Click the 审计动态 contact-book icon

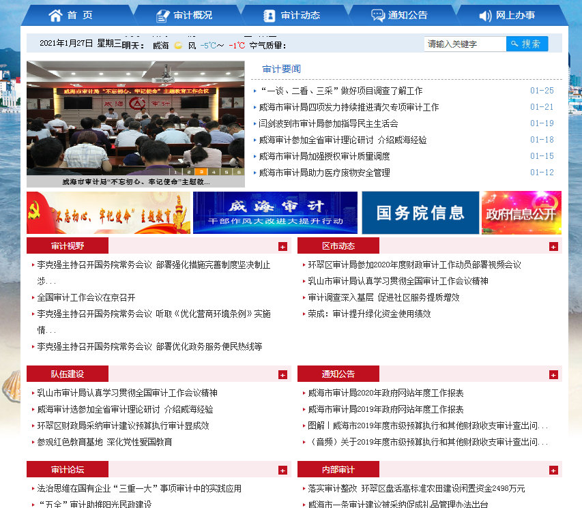click(270, 15)
